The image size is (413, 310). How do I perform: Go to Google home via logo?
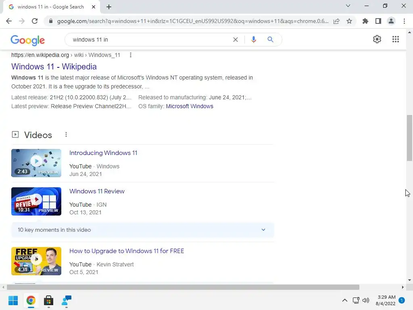[28, 40]
